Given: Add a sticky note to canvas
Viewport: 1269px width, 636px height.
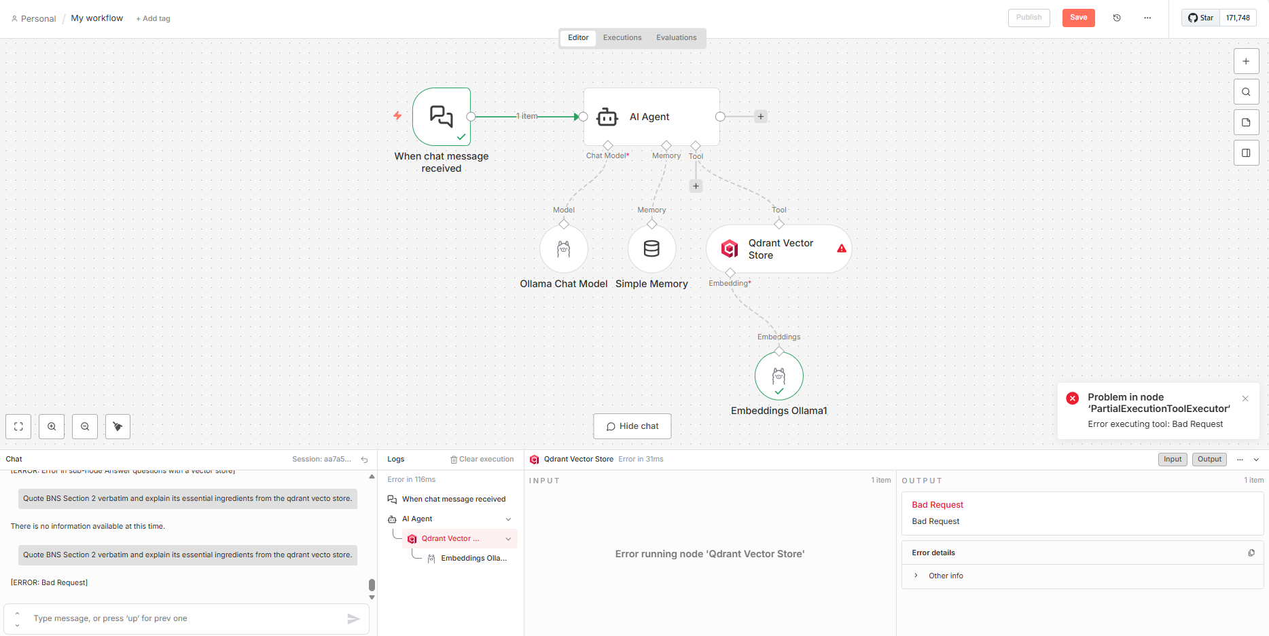Looking at the screenshot, I should (x=1246, y=122).
